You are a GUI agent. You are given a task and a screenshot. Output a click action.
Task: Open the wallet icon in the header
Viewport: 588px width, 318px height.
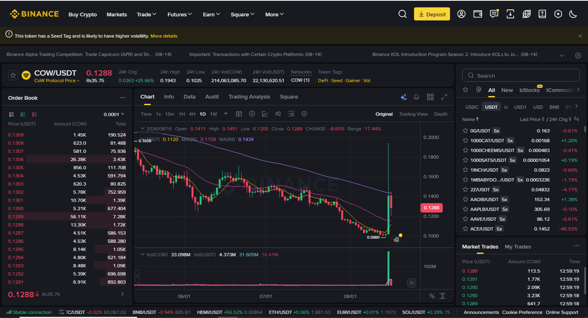tap(478, 14)
